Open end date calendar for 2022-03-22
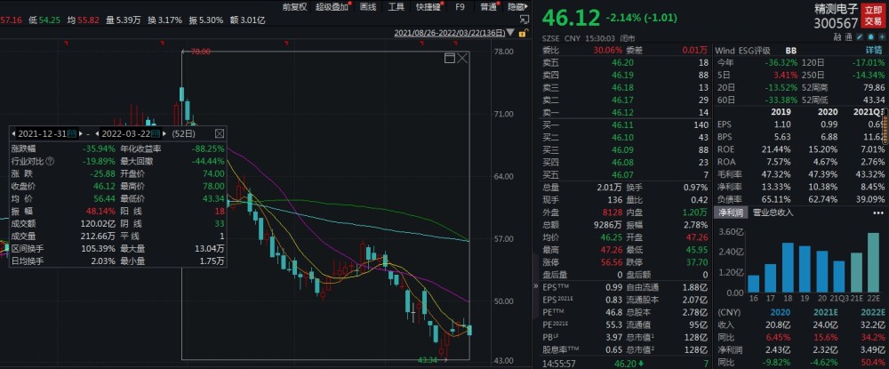Viewport: 889px width, 369px height. coord(157,133)
